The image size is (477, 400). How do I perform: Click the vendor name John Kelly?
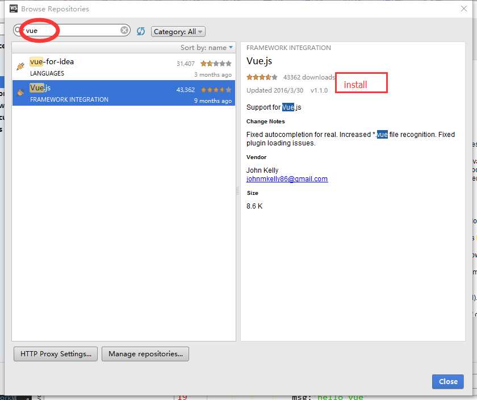click(x=262, y=170)
